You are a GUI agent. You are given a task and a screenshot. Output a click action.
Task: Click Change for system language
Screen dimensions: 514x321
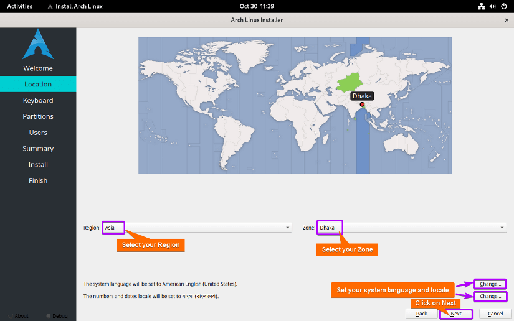tap(490, 284)
